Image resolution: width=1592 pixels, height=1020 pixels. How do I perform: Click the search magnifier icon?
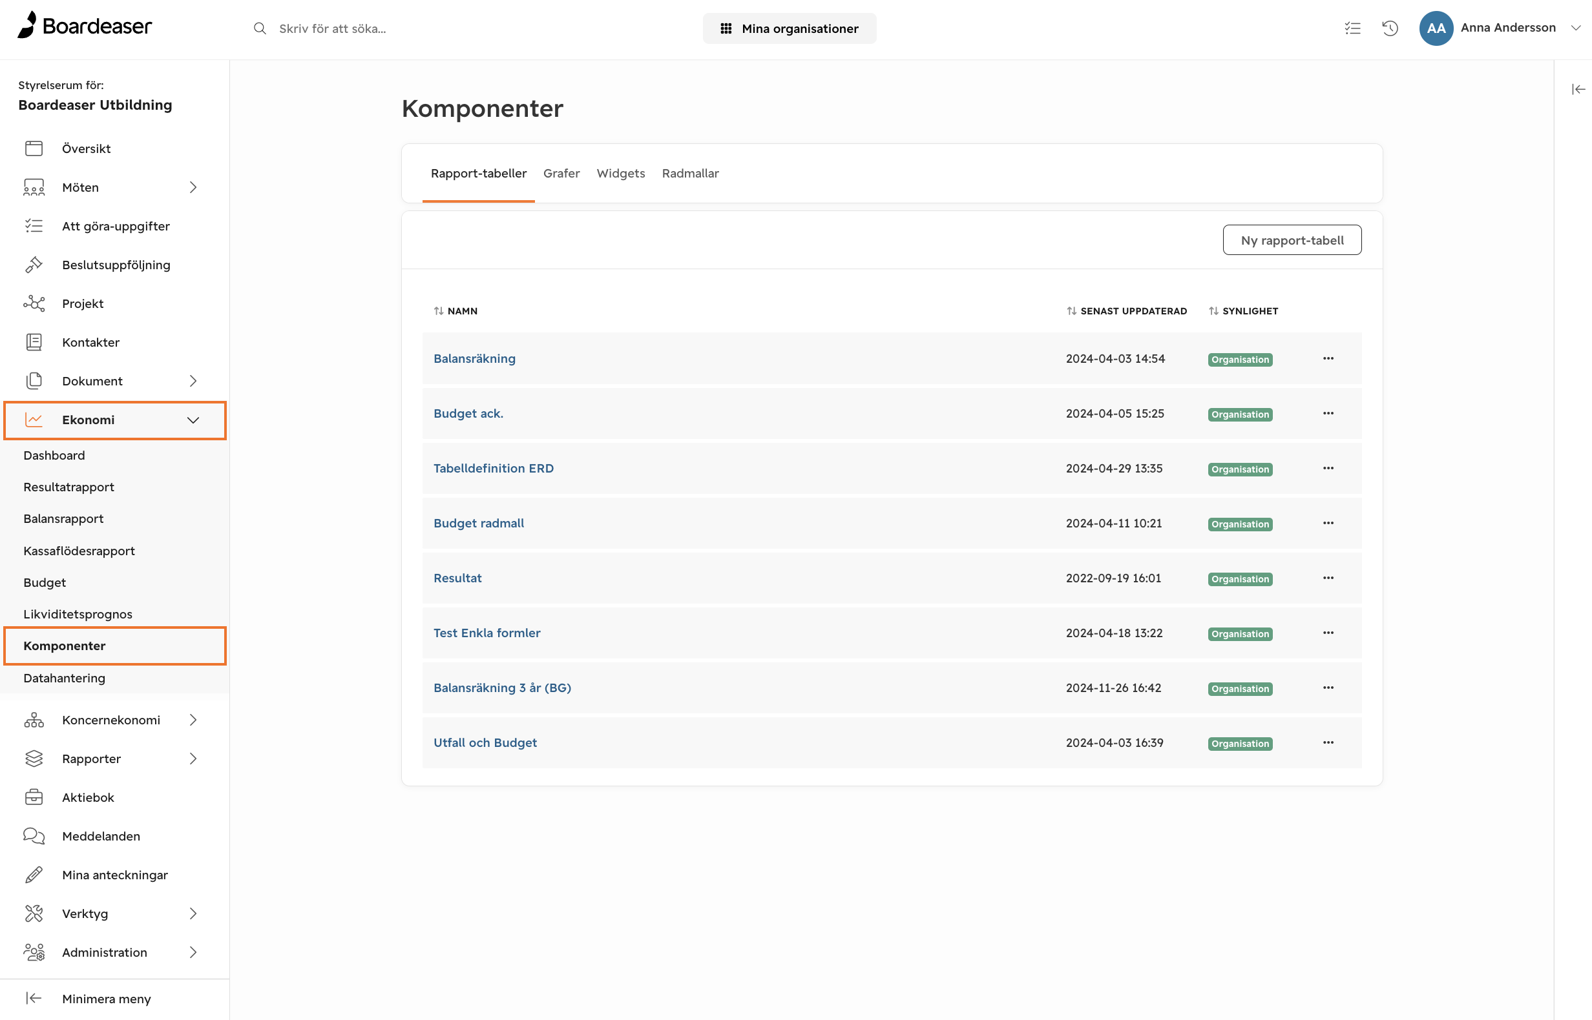point(260,28)
